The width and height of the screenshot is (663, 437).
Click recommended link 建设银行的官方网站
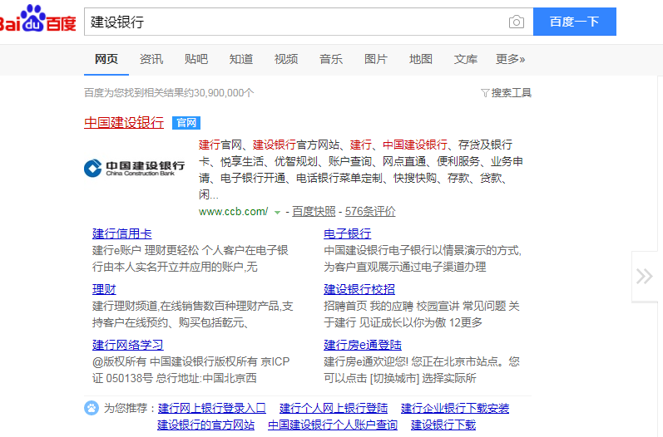click(x=206, y=425)
